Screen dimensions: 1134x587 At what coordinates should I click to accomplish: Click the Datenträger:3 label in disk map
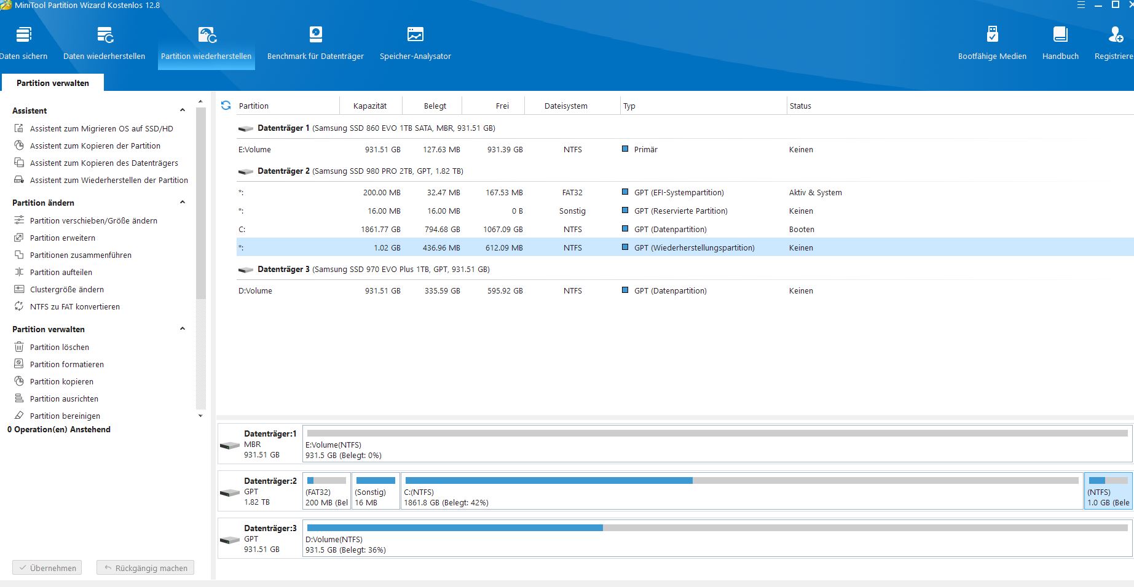click(270, 528)
